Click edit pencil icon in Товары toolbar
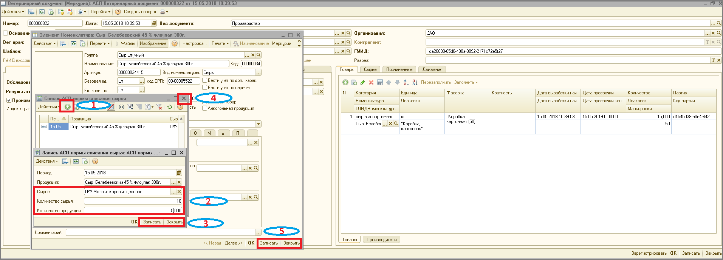Image resolution: width=723 pixels, height=260 pixels. tap(363, 82)
